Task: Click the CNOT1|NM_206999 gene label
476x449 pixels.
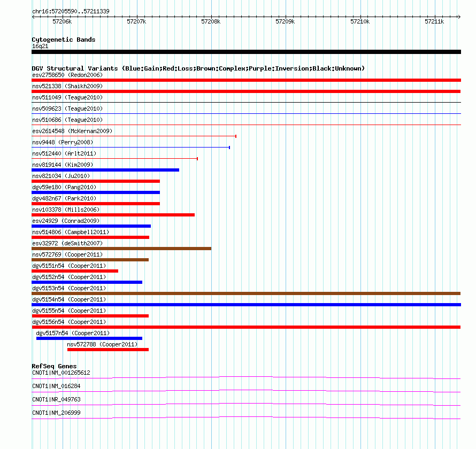Action: click(x=56, y=413)
